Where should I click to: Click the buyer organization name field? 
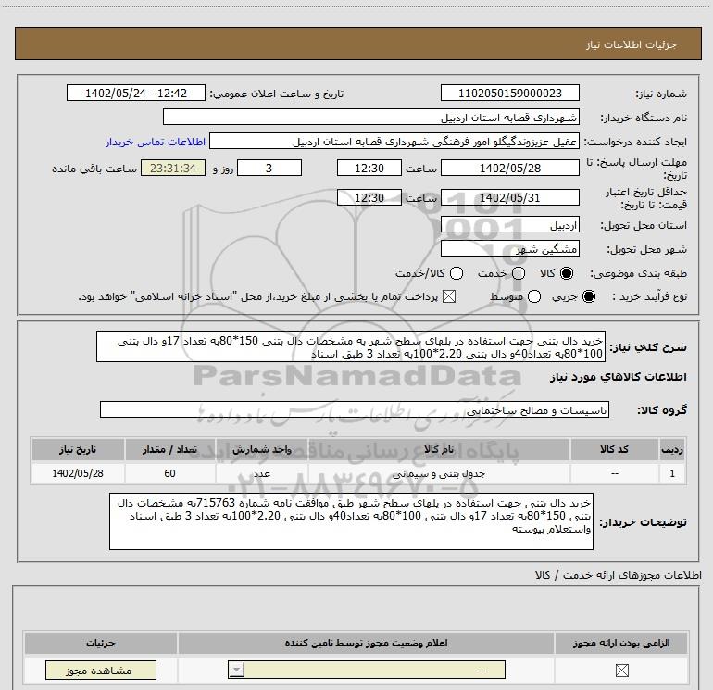click(371, 117)
